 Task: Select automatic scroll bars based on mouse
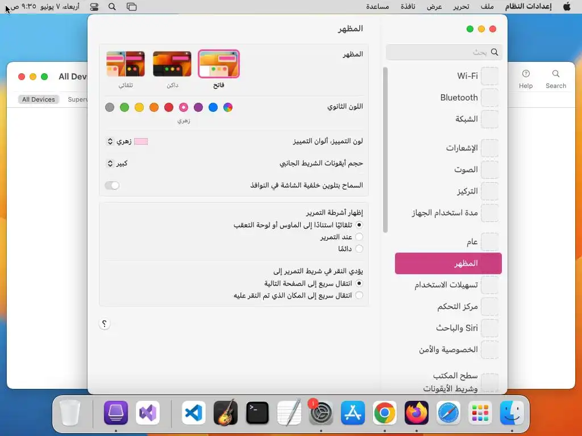click(x=359, y=225)
